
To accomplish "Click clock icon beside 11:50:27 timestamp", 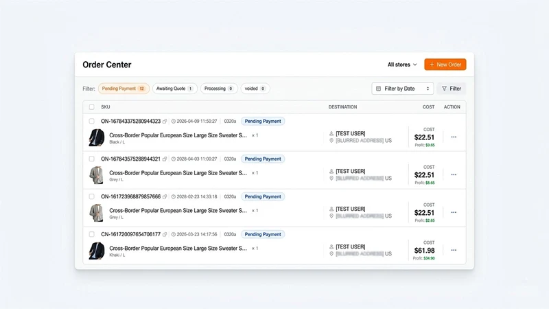I will 174,122.
